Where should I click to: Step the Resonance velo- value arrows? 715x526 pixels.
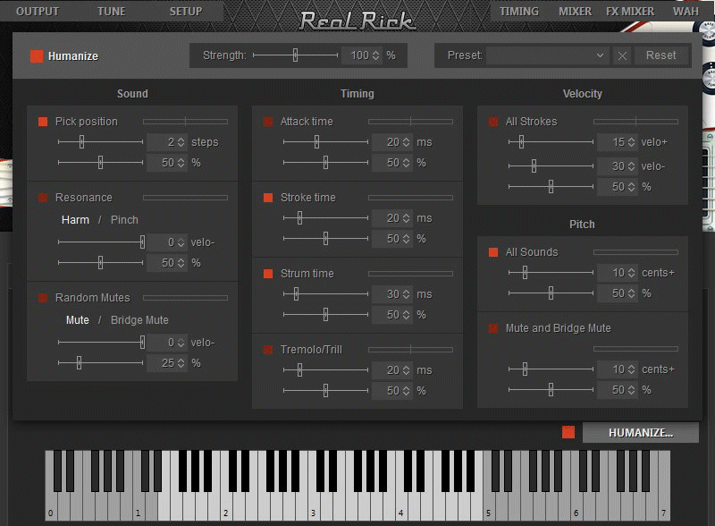point(181,242)
